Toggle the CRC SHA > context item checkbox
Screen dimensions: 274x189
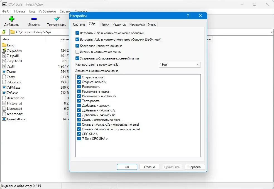[x=79, y=134]
